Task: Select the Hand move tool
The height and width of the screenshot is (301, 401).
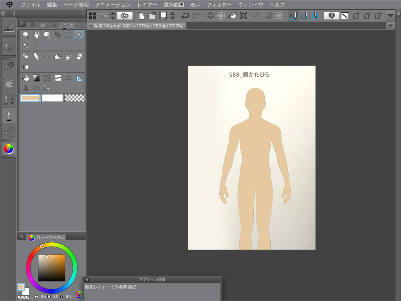Action: (36, 35)
